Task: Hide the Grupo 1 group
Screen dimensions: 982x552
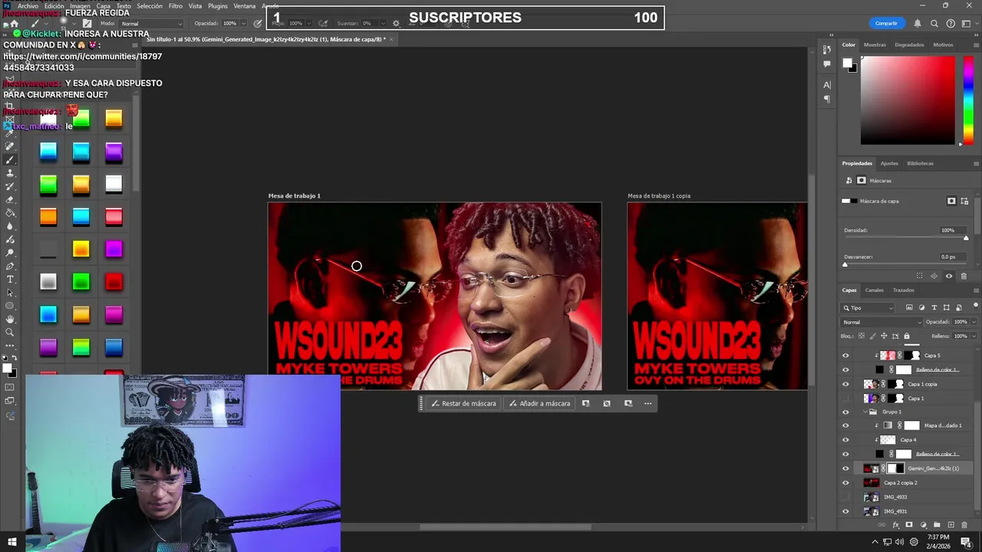Action: [x=845, y=412]
